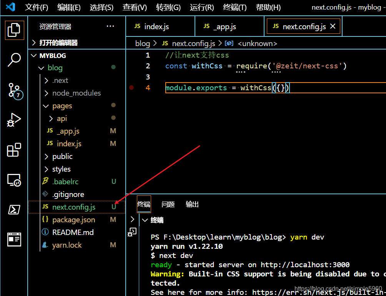The image size is (386, 296).
Task: Expand the styles folder
Action: tap(46, 169)
